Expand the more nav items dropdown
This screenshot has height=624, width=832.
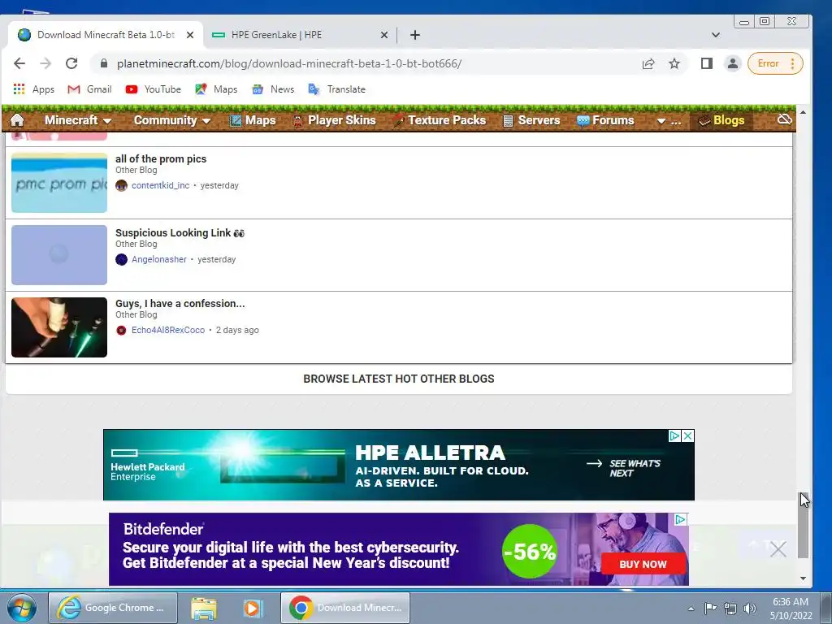point(669,121)
